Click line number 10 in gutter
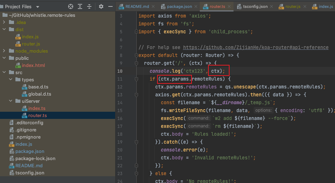 click(120, 71)
